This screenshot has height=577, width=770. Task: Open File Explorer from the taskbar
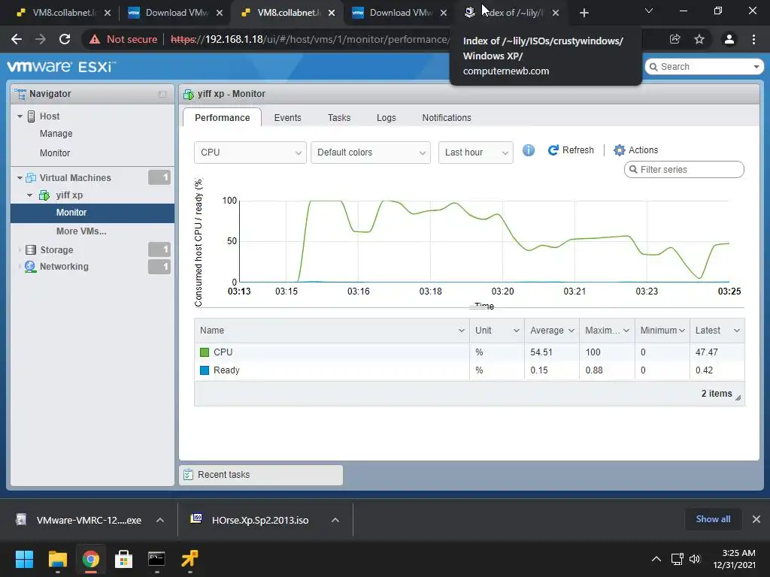[x=57, y=559]
